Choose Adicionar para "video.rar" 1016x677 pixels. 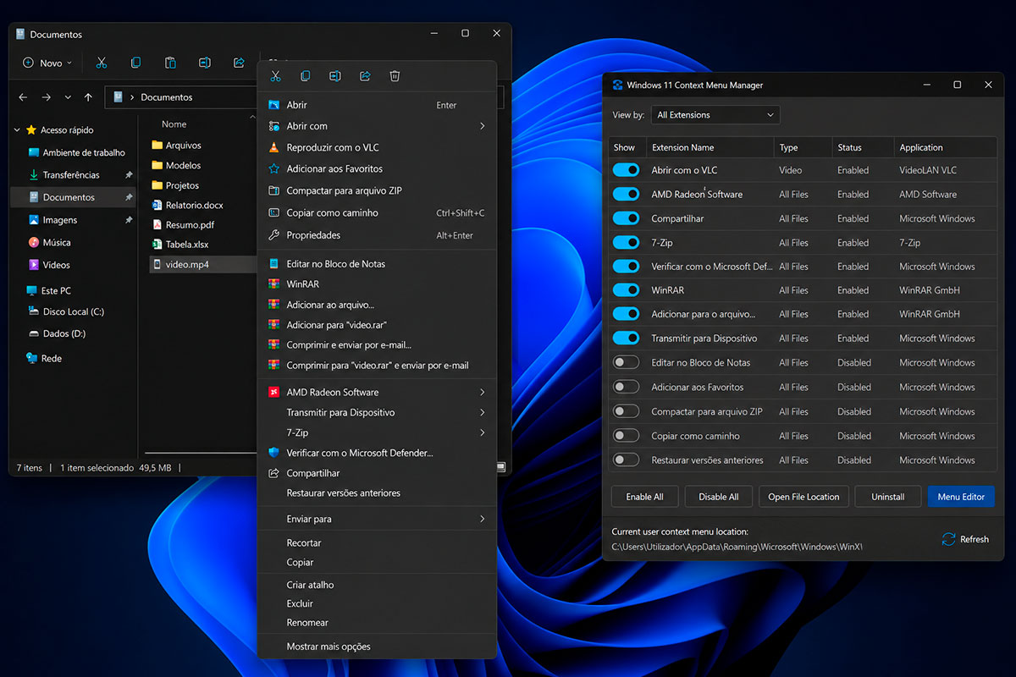[x=377, y=325]
